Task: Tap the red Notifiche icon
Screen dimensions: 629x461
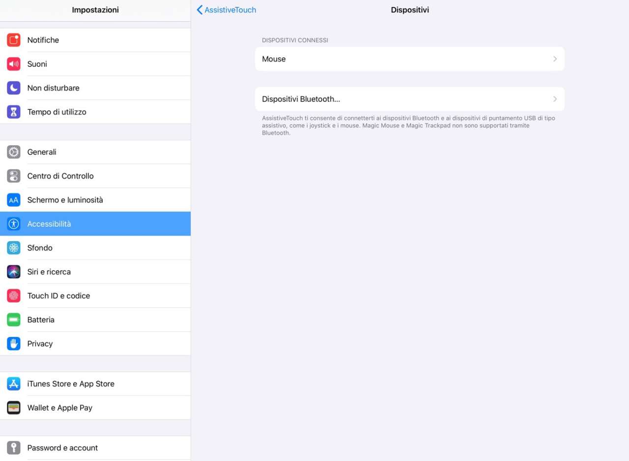Action: point(14,40)
